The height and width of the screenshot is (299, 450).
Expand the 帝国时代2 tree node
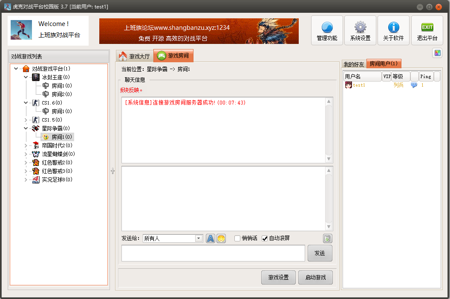click(26, 145)
